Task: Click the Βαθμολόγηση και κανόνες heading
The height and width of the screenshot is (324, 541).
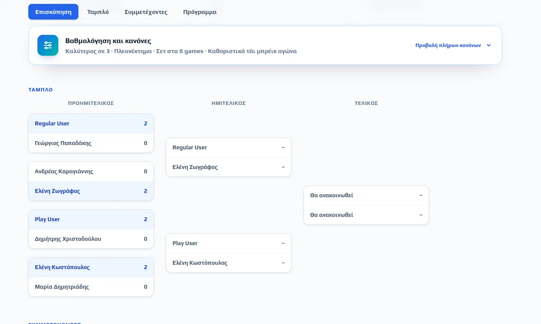Action: tap(108, 41)
